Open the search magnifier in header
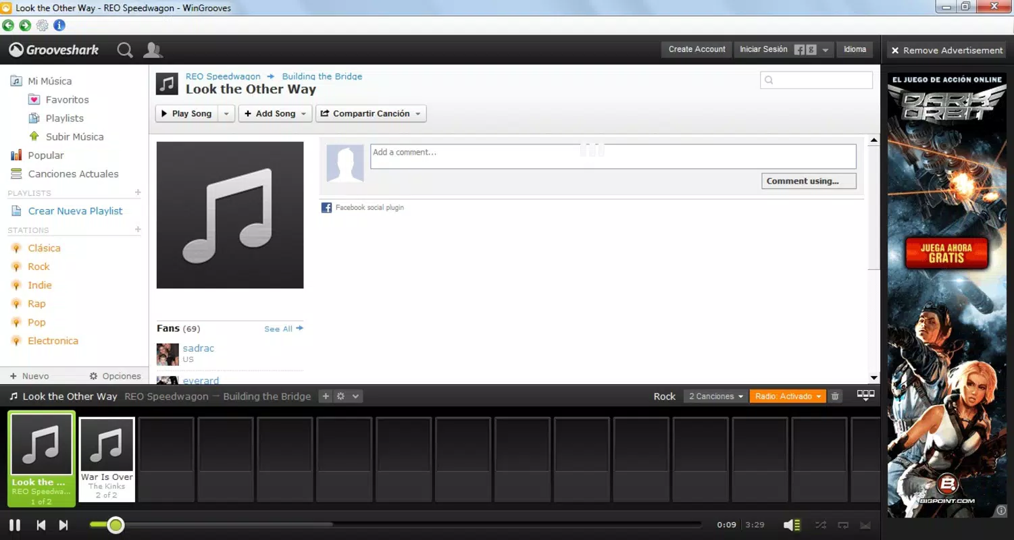The image size is (1014, 540). tap(125, 50)
